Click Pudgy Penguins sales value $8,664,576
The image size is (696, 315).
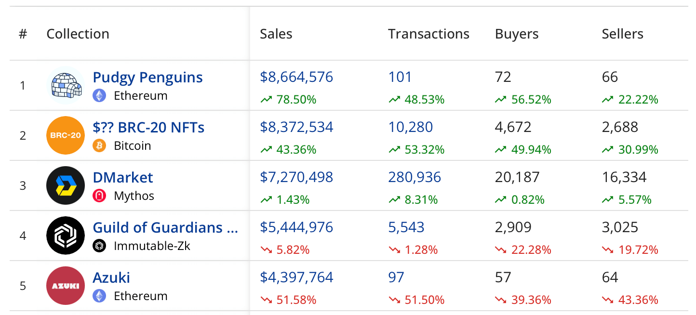[x=296, y=77]
